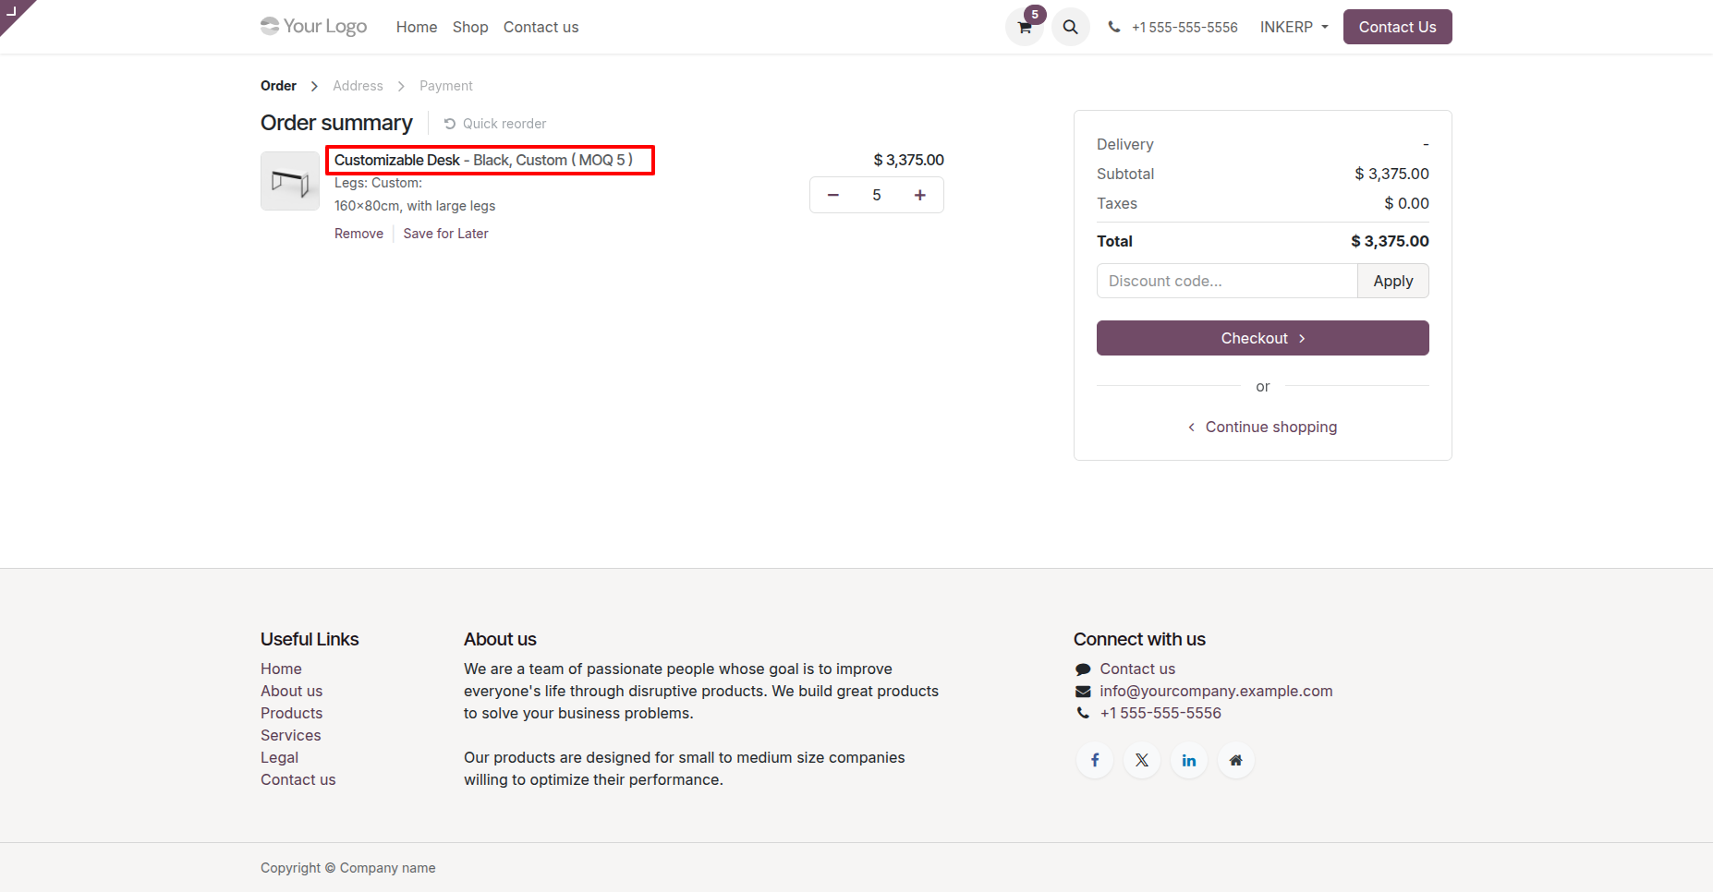Viewport: 1713px width, 892px height.
Task: Open footer Legal link
Action: [x=279, y=757]
